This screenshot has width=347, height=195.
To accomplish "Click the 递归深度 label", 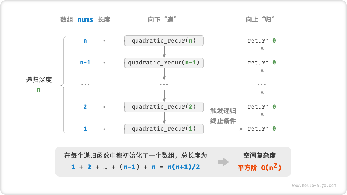I will 39,80.
